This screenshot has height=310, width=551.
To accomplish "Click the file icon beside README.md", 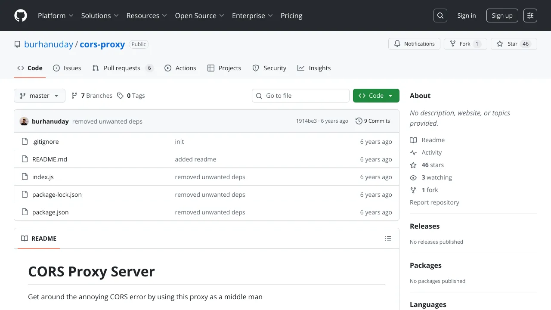I will 25,159.
